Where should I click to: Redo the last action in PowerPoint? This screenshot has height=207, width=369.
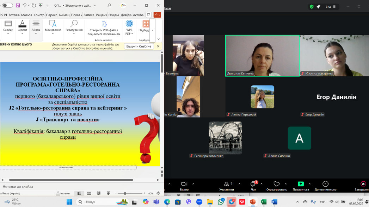[x=34, y=5]
